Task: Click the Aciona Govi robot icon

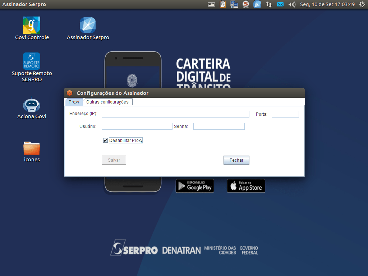Action: click(32, 105)
